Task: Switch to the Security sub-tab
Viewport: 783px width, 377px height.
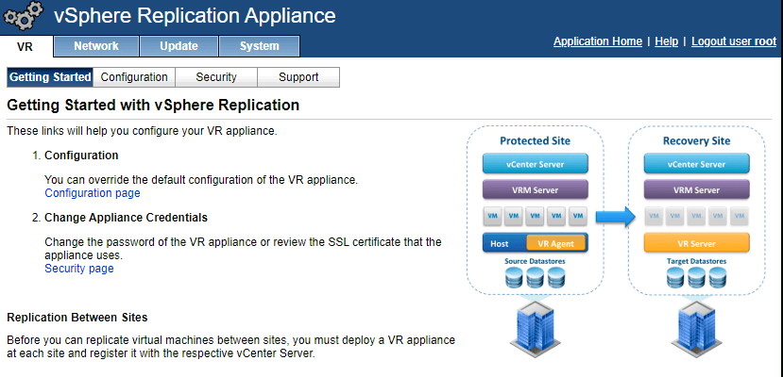Action: click(215, 77)
